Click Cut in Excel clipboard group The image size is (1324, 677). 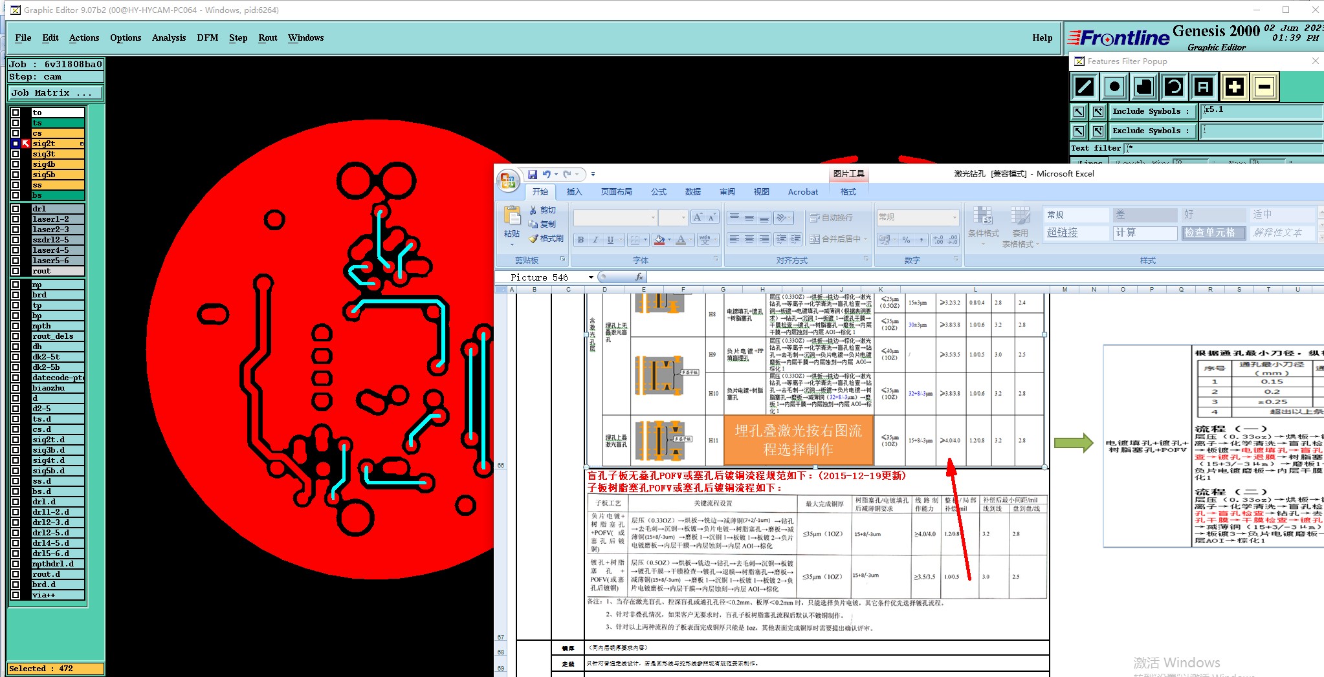pos(543,210)
